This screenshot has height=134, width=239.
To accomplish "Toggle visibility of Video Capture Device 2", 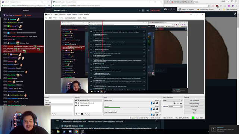I will pos(76,103).
